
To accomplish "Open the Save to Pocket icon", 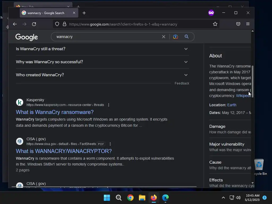I will tap(238, 24).
